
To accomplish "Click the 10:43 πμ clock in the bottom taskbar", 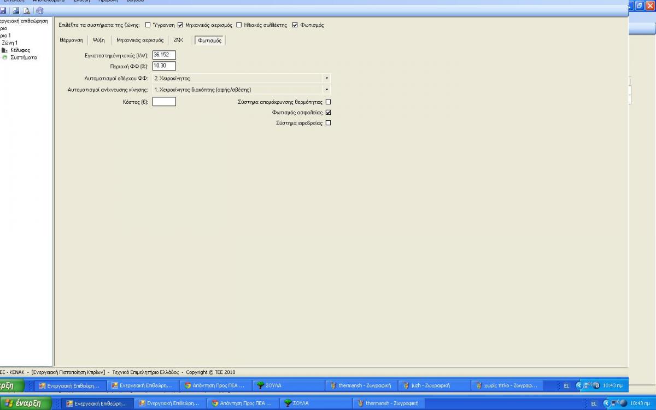I will (x=640, y=403).
